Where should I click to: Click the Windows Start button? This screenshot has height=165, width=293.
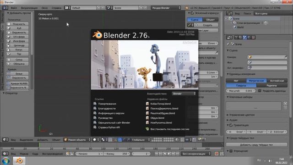pos(6,161)
